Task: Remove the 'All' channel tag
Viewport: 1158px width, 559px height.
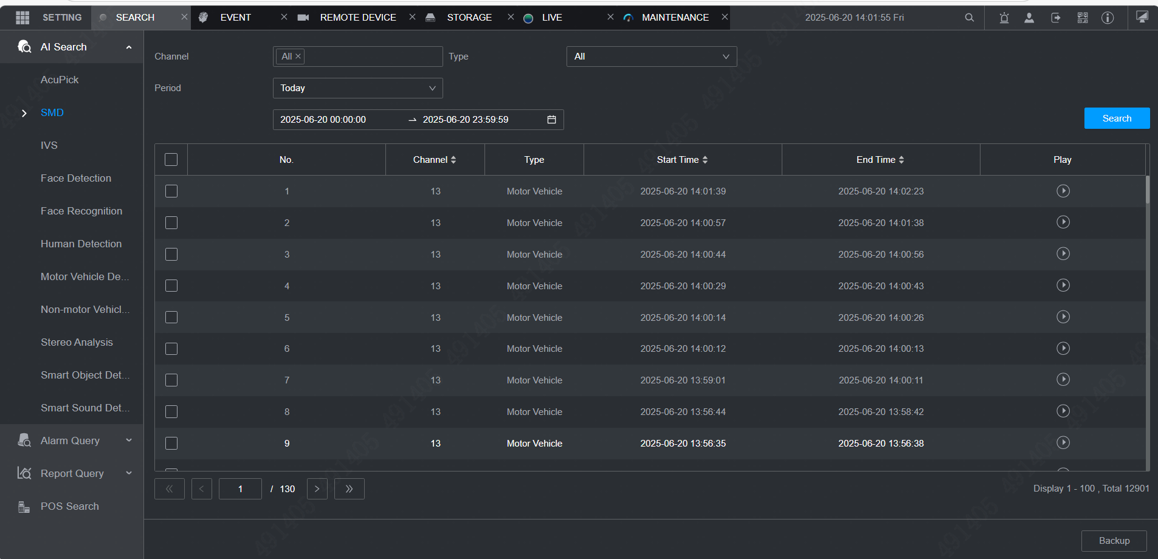Action: point(298,57)
